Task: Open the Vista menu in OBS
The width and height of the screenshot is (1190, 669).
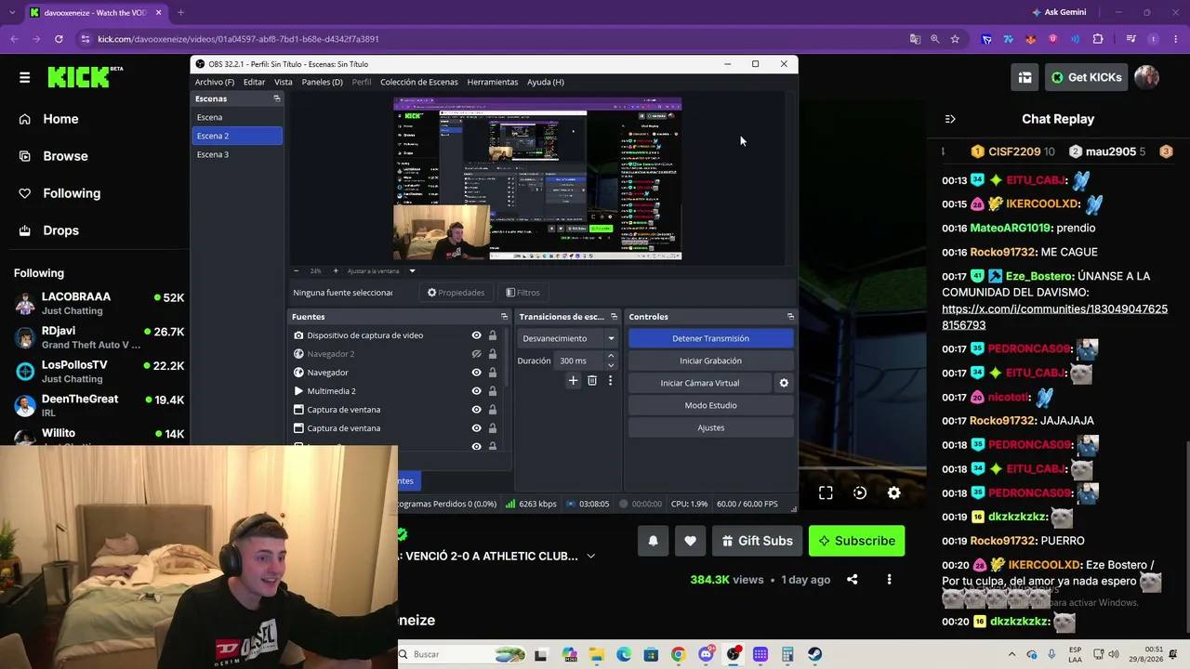Action: pos(284,82)
